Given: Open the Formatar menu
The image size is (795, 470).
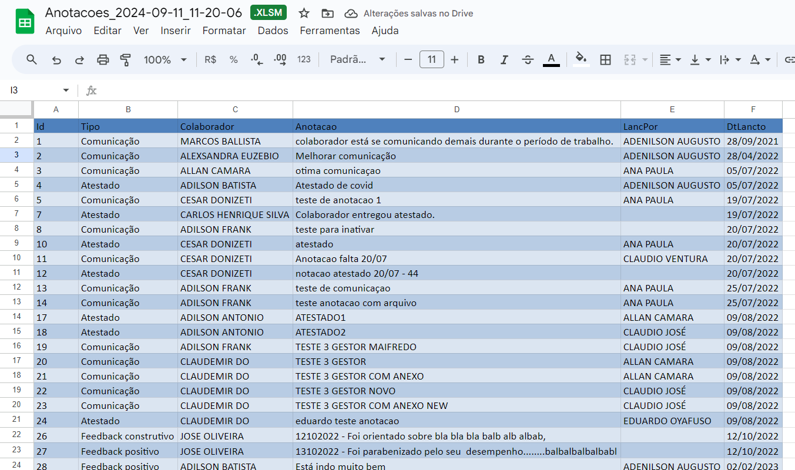Looking at the screenshot, I should coord(224,31).
